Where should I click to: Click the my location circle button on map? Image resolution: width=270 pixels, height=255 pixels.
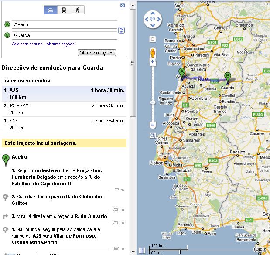point(152,39)
